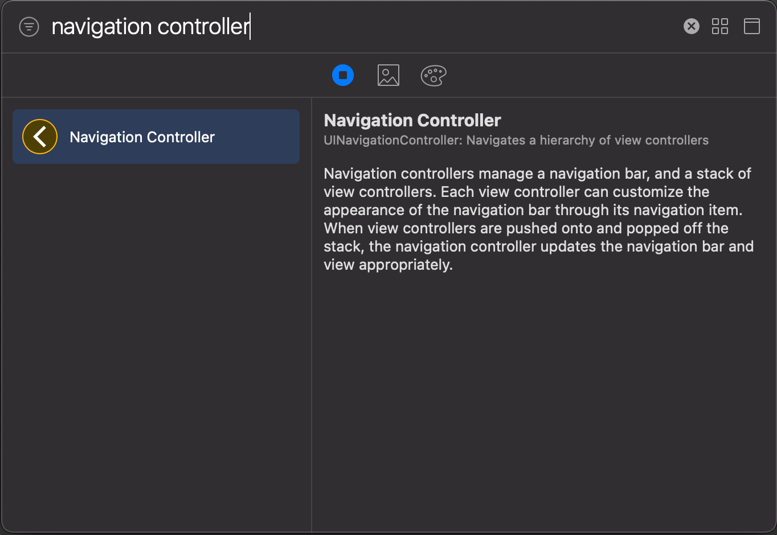Viewport: 777px width, 535px height.
Task: Select the Navigation Controller result row
Action: pyautogui.click(x=156, y=137)
